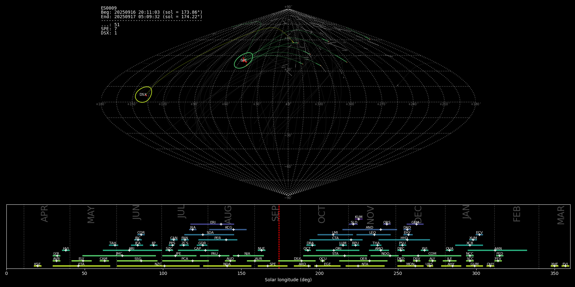Click the ERI shower label in timeline
The width and height of the screenshot is (575, 287).
(x=213, y=223)
